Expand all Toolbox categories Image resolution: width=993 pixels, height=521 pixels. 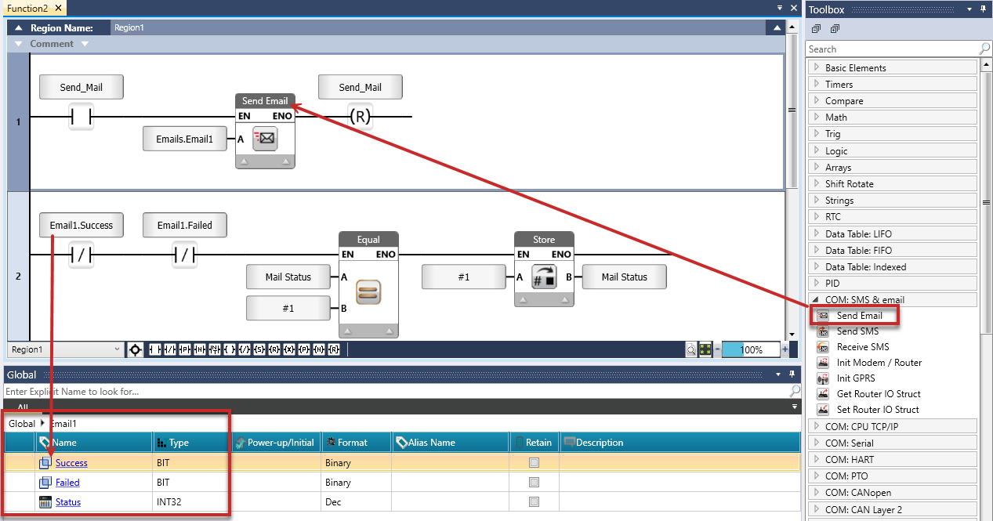835,29
